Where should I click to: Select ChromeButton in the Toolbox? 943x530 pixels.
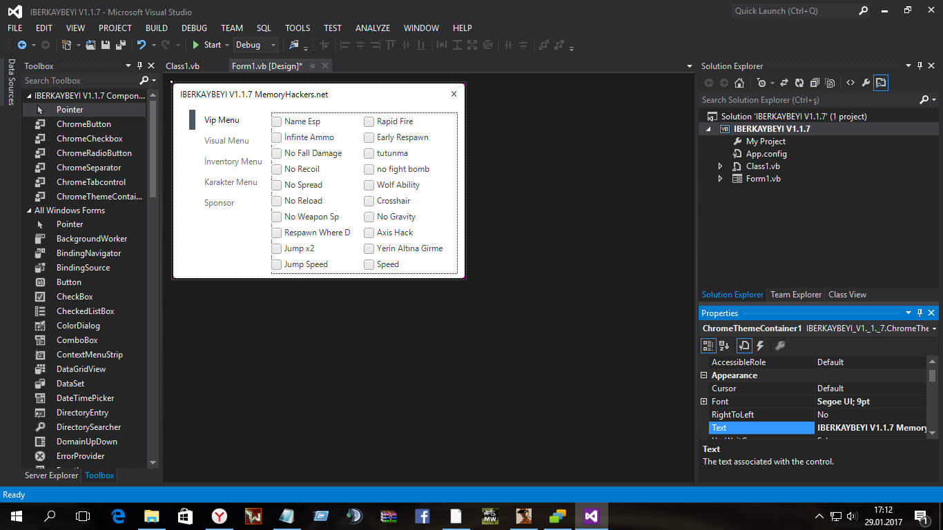pyautogui.click(x=84, y=124)
